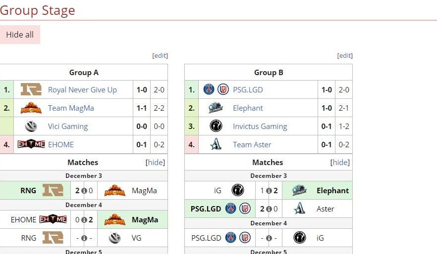
Task: Show details icon for EHOME vs MagMa match
Action: point(84,220)
